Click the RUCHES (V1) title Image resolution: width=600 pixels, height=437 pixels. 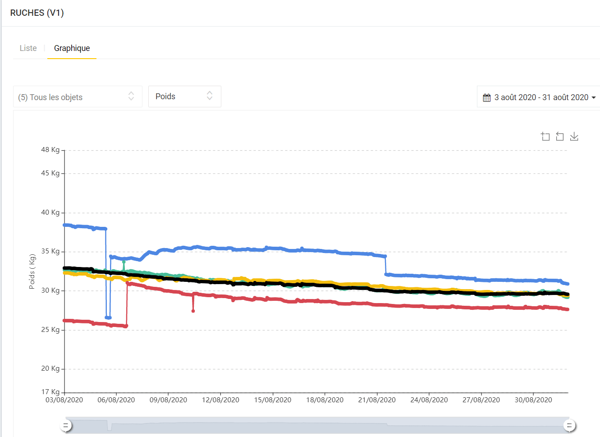(37, 13)
